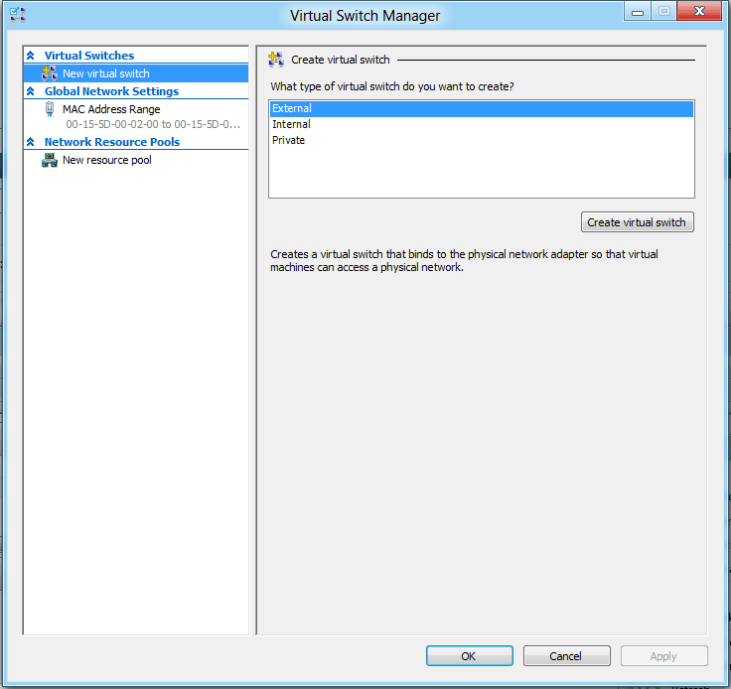Screen dimensions: 731x689
Task: Click the Virtual Switch Manager title bar icon
Action: click(x=19, y=16)
